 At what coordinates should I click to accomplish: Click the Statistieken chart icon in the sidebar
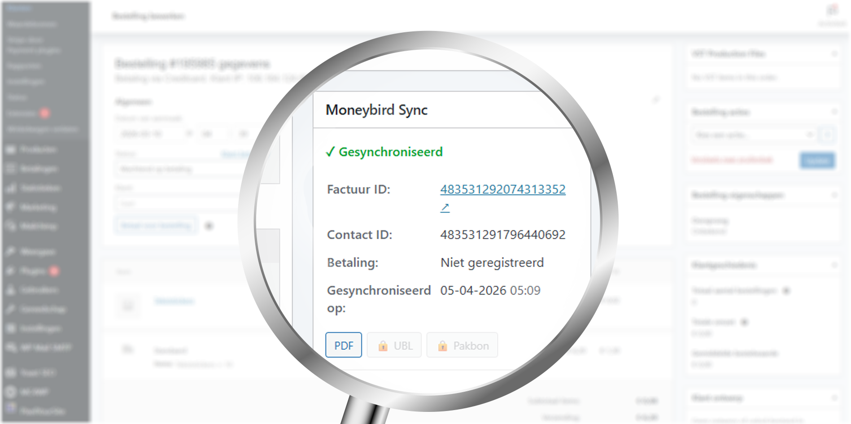(x=10, y=188)
